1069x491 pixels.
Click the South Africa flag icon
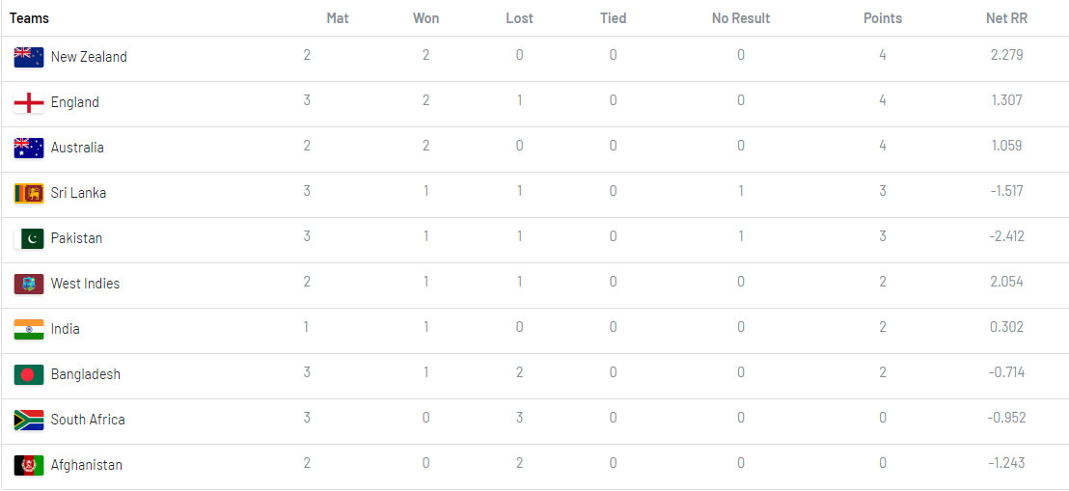coord(29,420)
